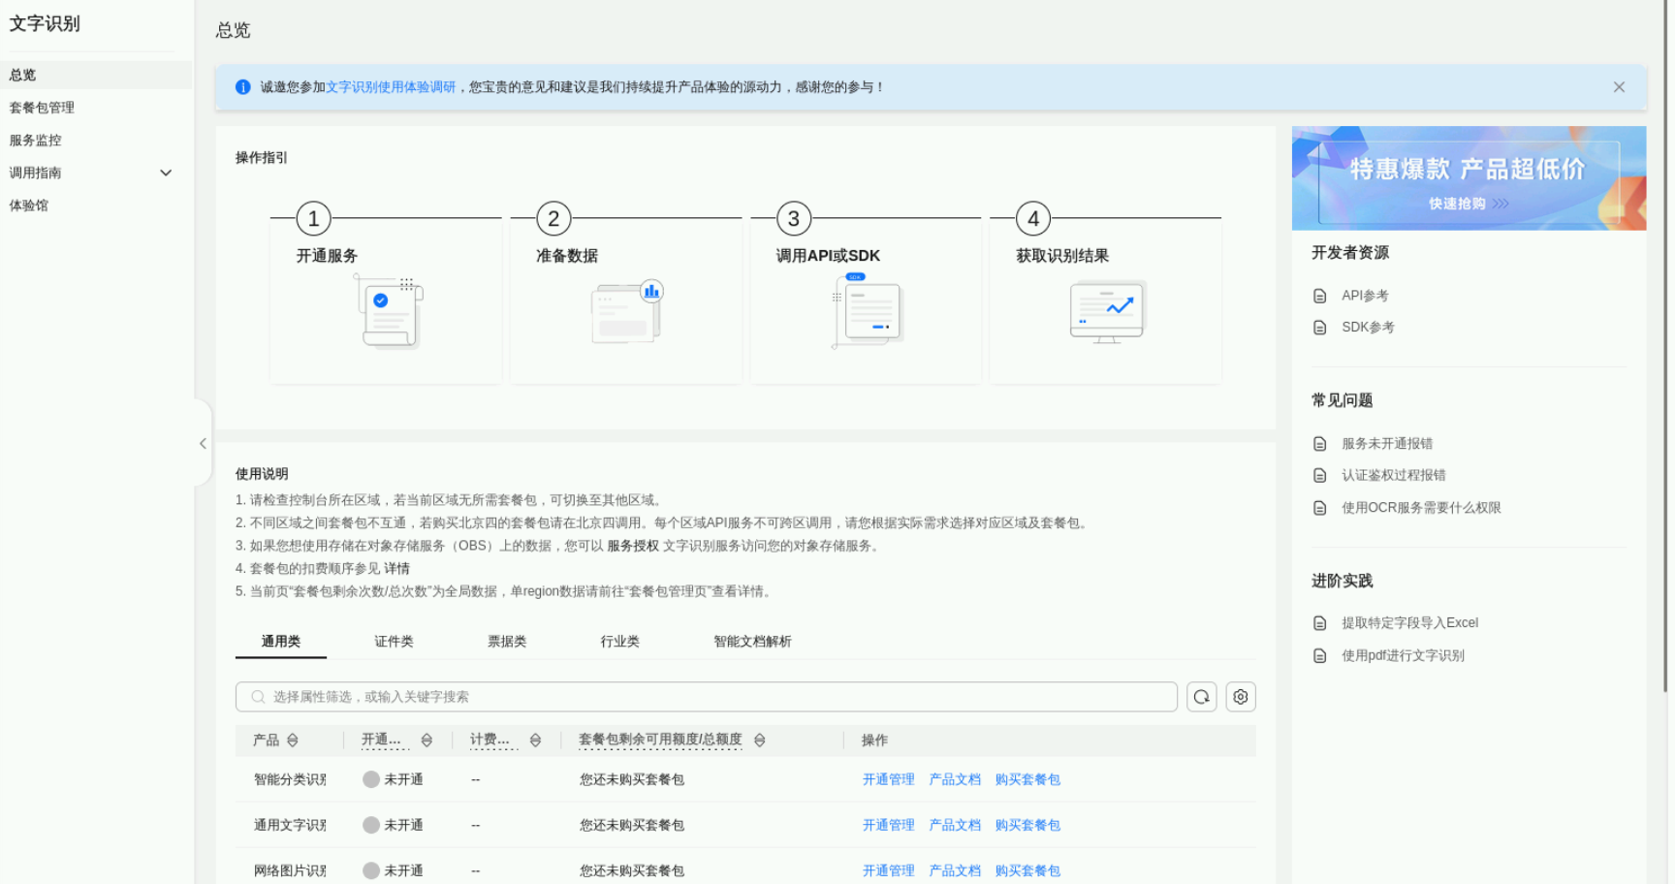Click the 调用API或SDK step illustration icon
Viewport: 1675px width, 884px height.
pyautogui.click(x=867, y=311)
